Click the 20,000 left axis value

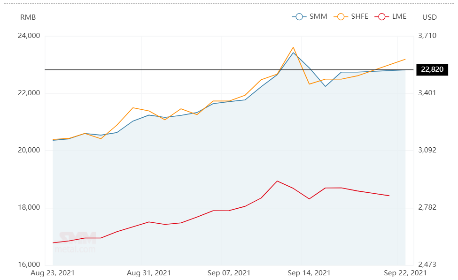tap(29, 150)
